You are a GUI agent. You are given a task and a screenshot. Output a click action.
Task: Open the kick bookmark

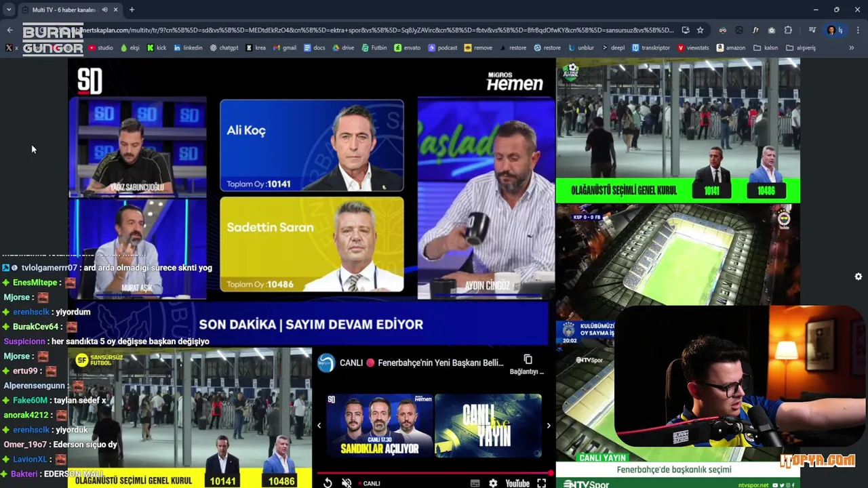click(x=157, y=47)
